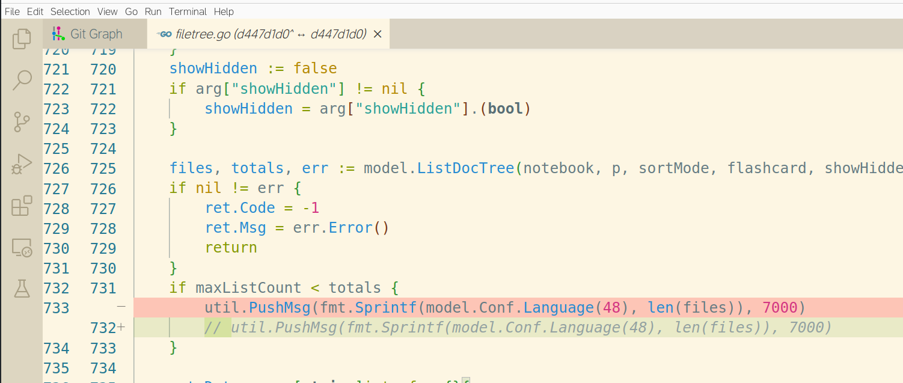Close the filetree.go diff tab
This screenshot has height=383, width=903.
pyautogui.click(x=378, y=34)
